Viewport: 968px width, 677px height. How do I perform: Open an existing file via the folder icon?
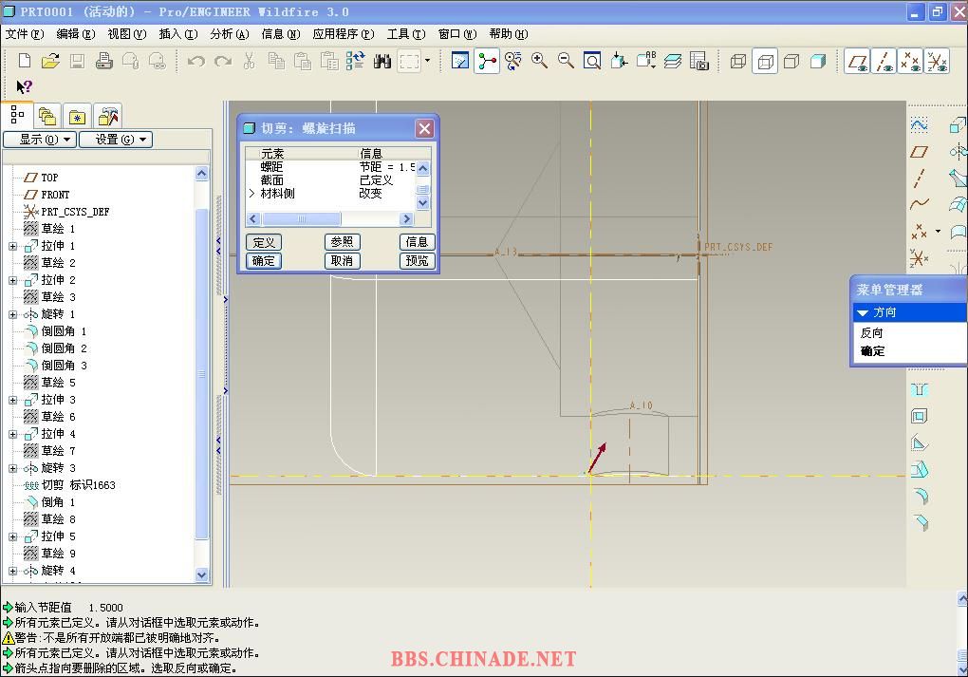coord(50,61)
